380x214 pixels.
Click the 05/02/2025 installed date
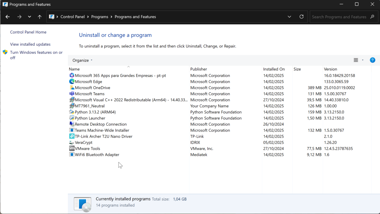coord(273,142)
